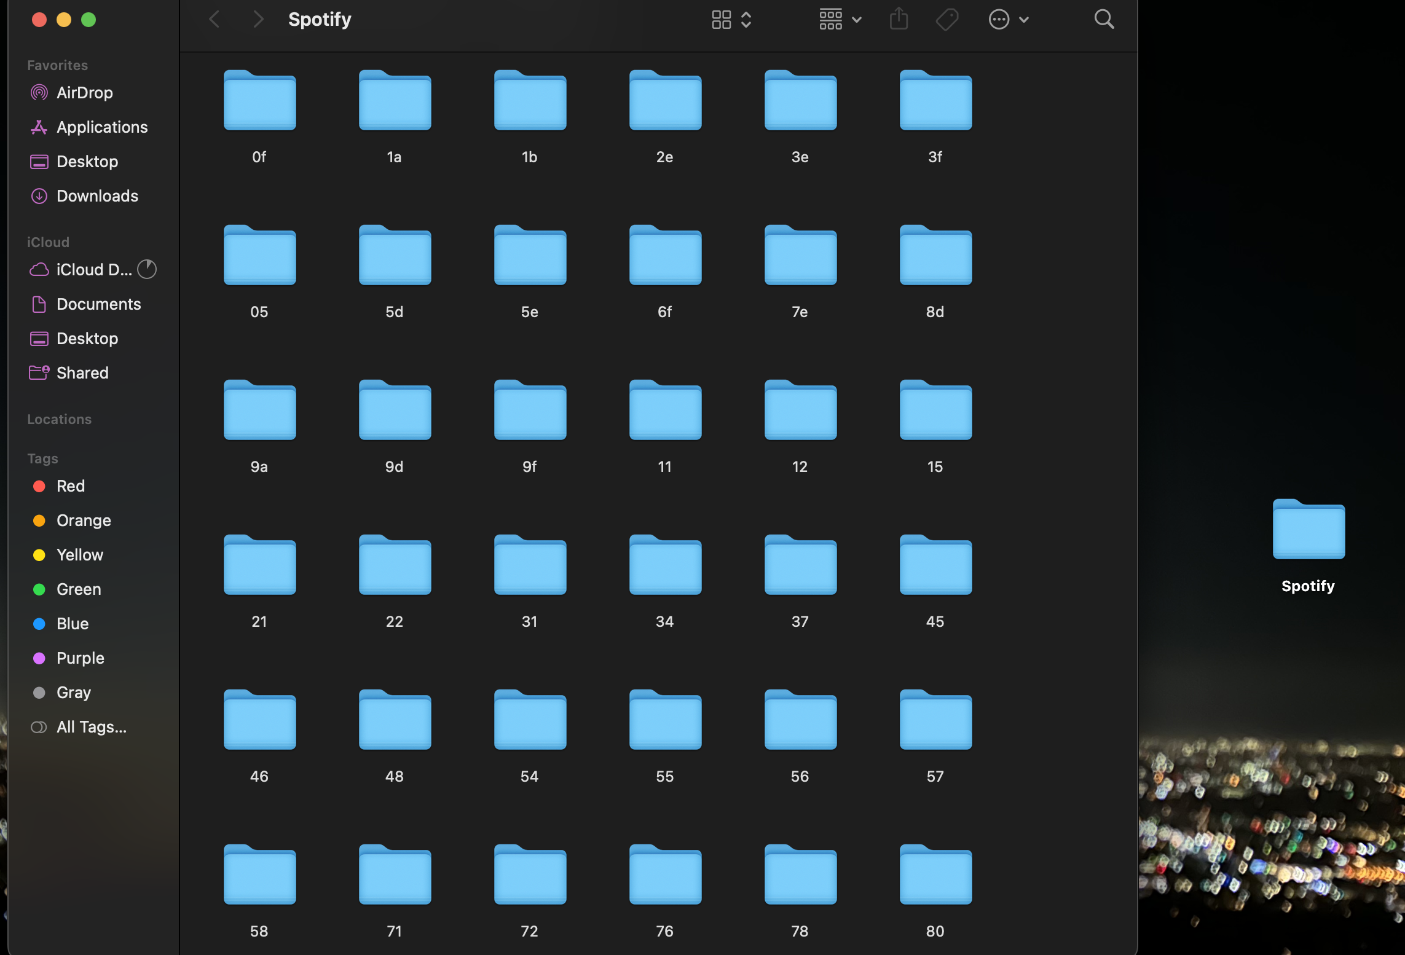Screen dimensions: 1405x955
Task: Open iCloud Drive from the sidebar
Action: 93,269
